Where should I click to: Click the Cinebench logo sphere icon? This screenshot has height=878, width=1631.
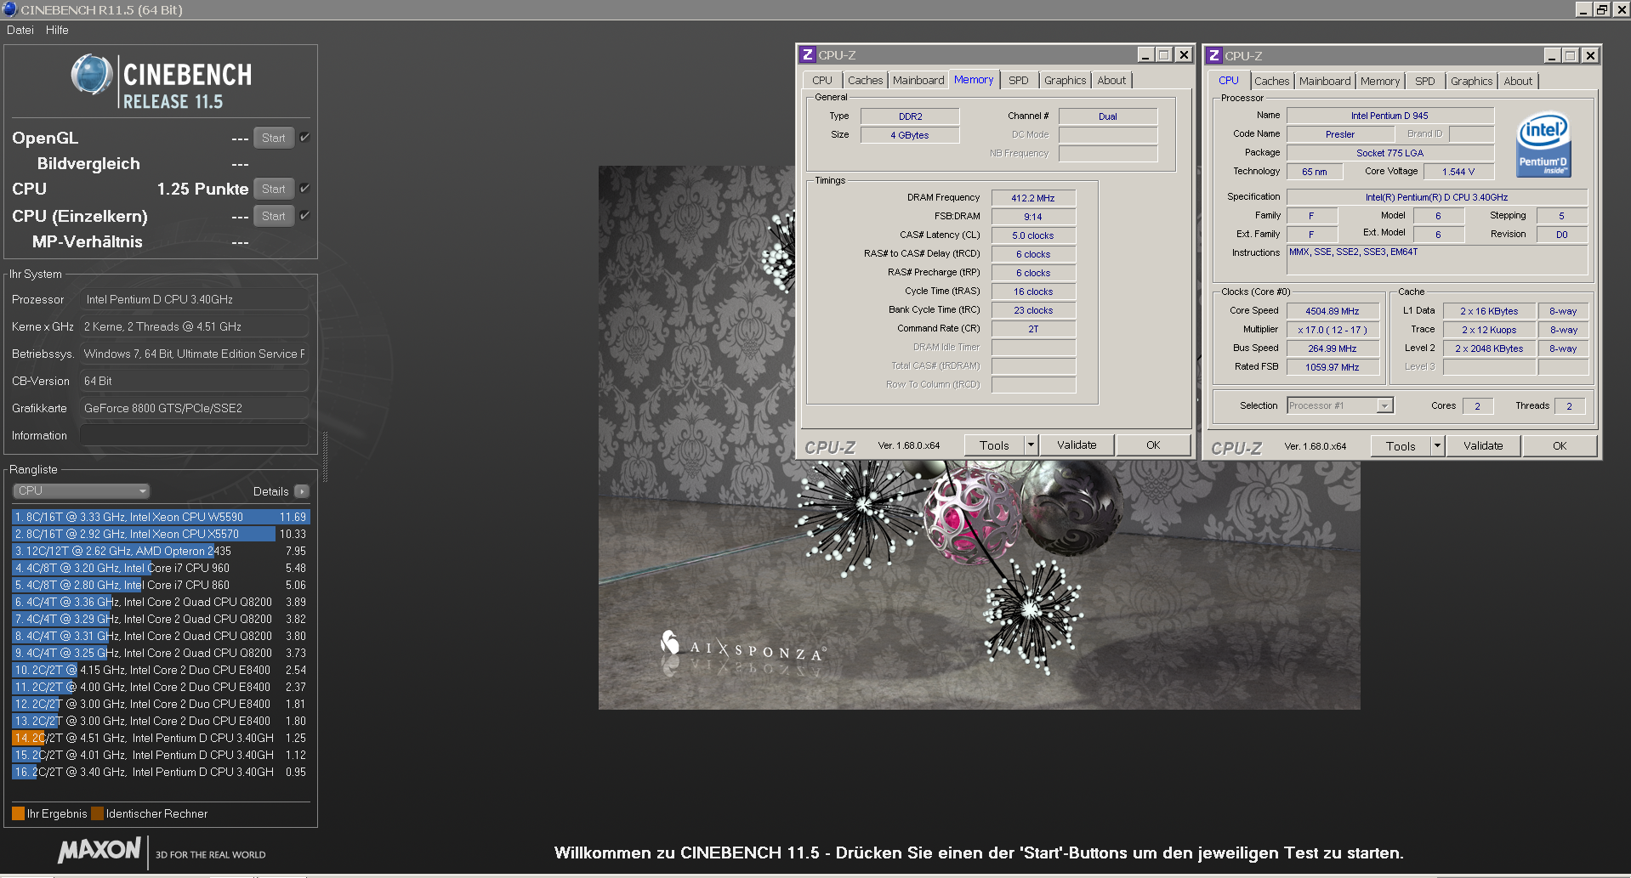click(x=92, y=75)
